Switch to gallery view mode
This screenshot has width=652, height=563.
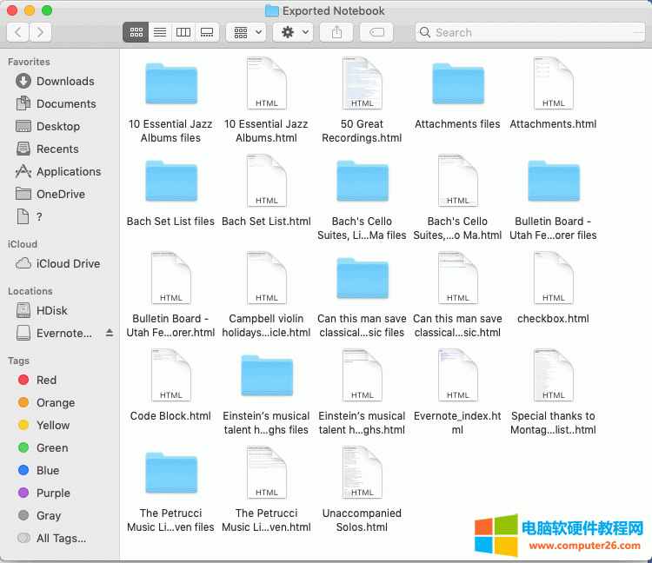[206, 32]
